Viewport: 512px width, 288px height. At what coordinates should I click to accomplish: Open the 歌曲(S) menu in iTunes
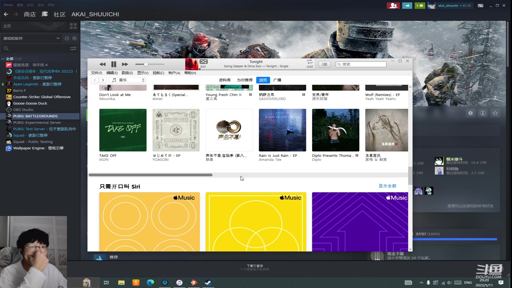(127, 73)
